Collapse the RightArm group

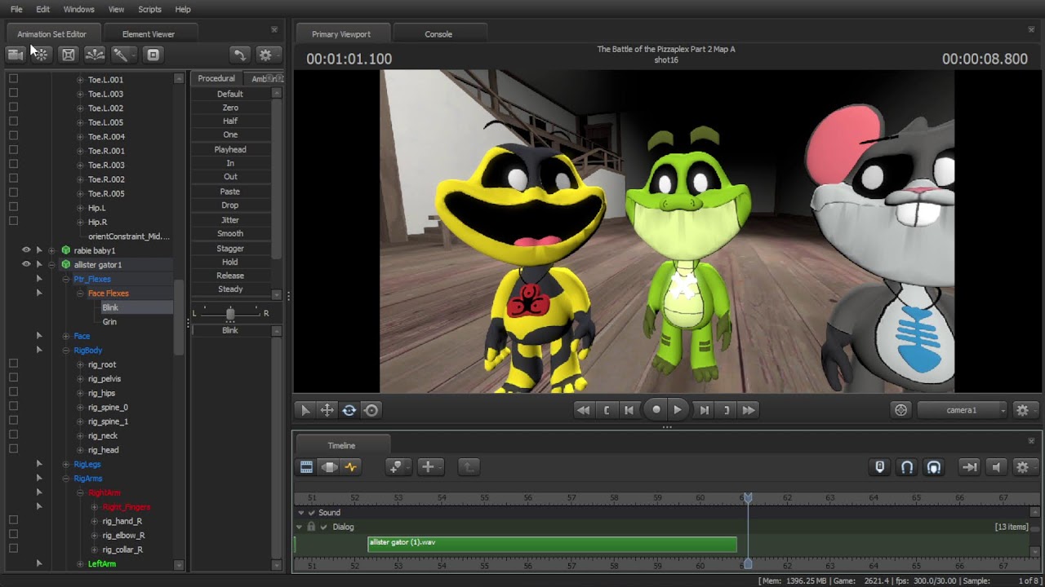[81, 493]
